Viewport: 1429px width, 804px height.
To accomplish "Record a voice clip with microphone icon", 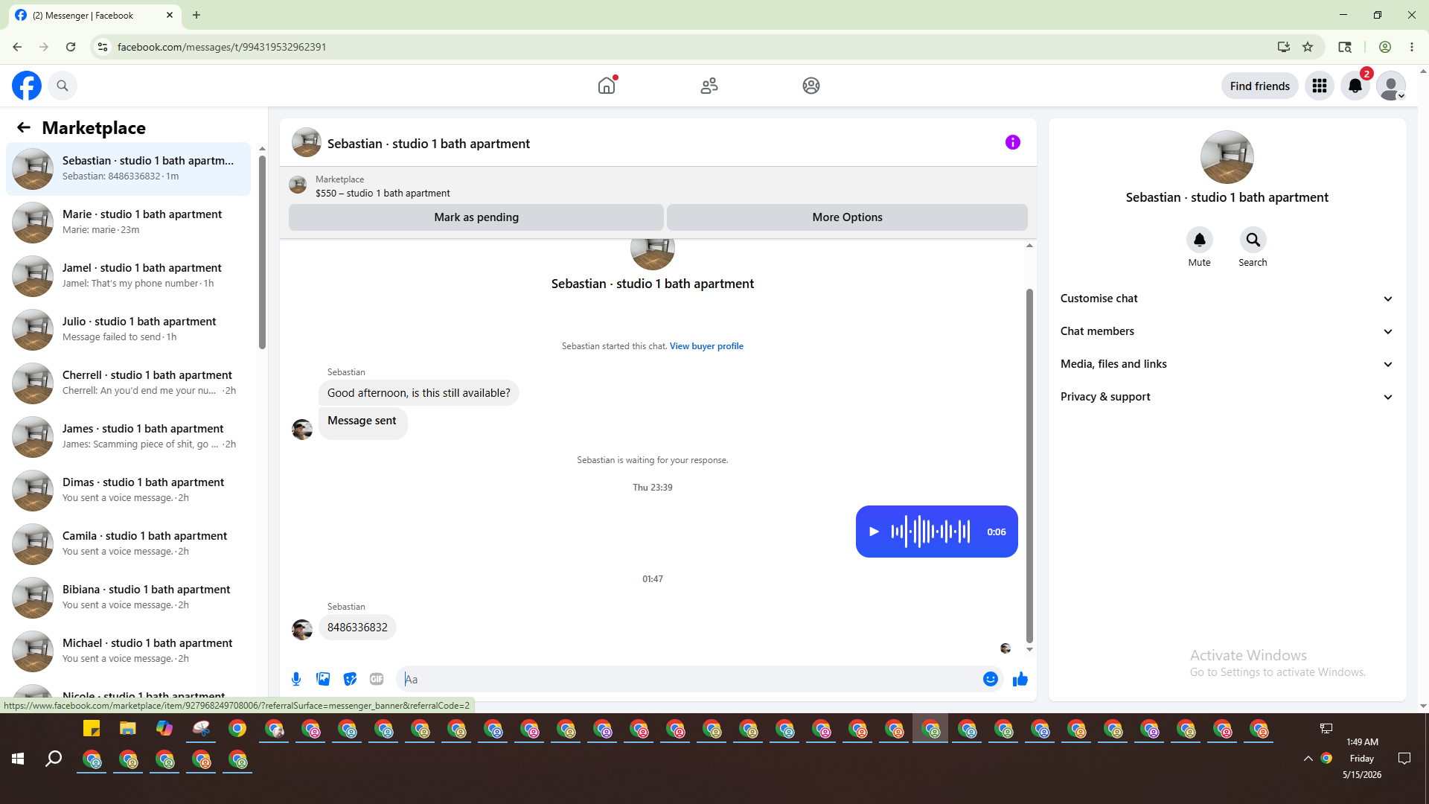I will [296, 679].
